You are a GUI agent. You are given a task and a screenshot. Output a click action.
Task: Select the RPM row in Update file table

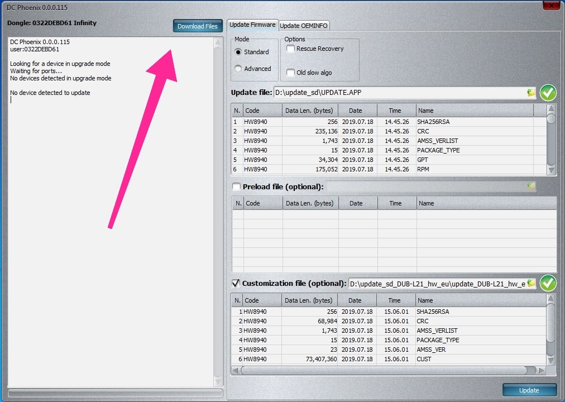(389, 169)
